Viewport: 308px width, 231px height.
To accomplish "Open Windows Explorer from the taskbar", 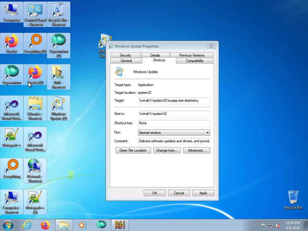I will (64, 225).
